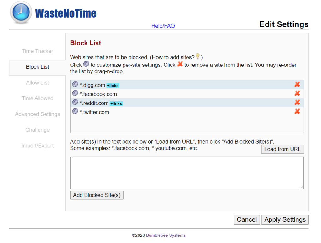The height and width of the screenshot is (243, 321).
Task: Click the lightbulb 'How to add sites' icon
Action: pyautogui.click(x=197, y=56)
